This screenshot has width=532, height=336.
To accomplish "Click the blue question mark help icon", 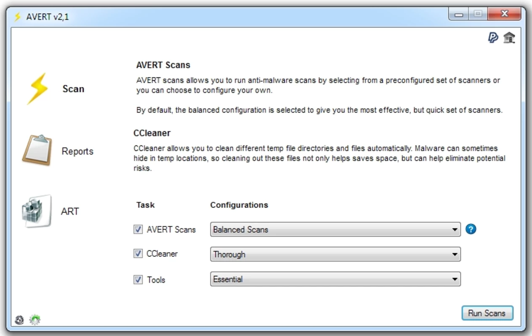I will (471, 229).
